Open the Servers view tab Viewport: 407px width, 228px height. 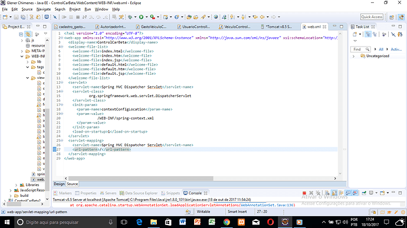click(x=109, y=193)
